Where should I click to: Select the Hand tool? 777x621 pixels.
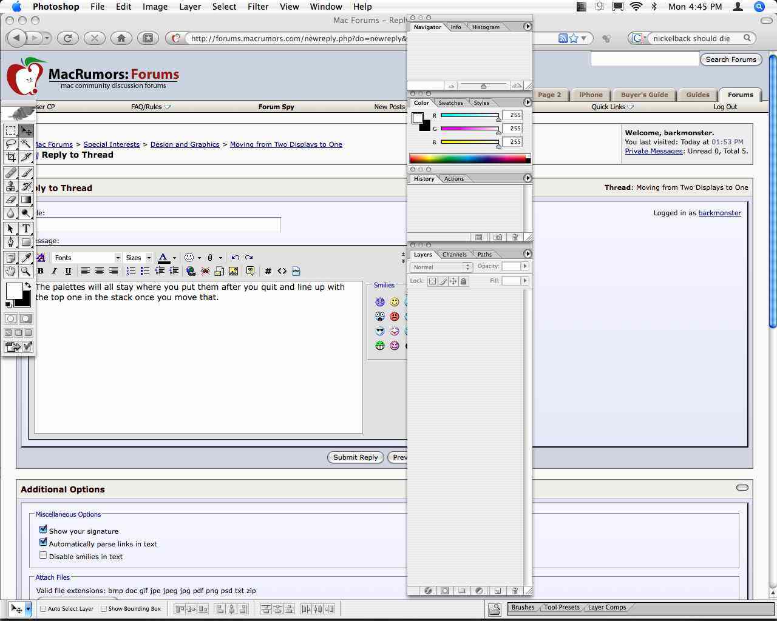(x=10, y=271)
